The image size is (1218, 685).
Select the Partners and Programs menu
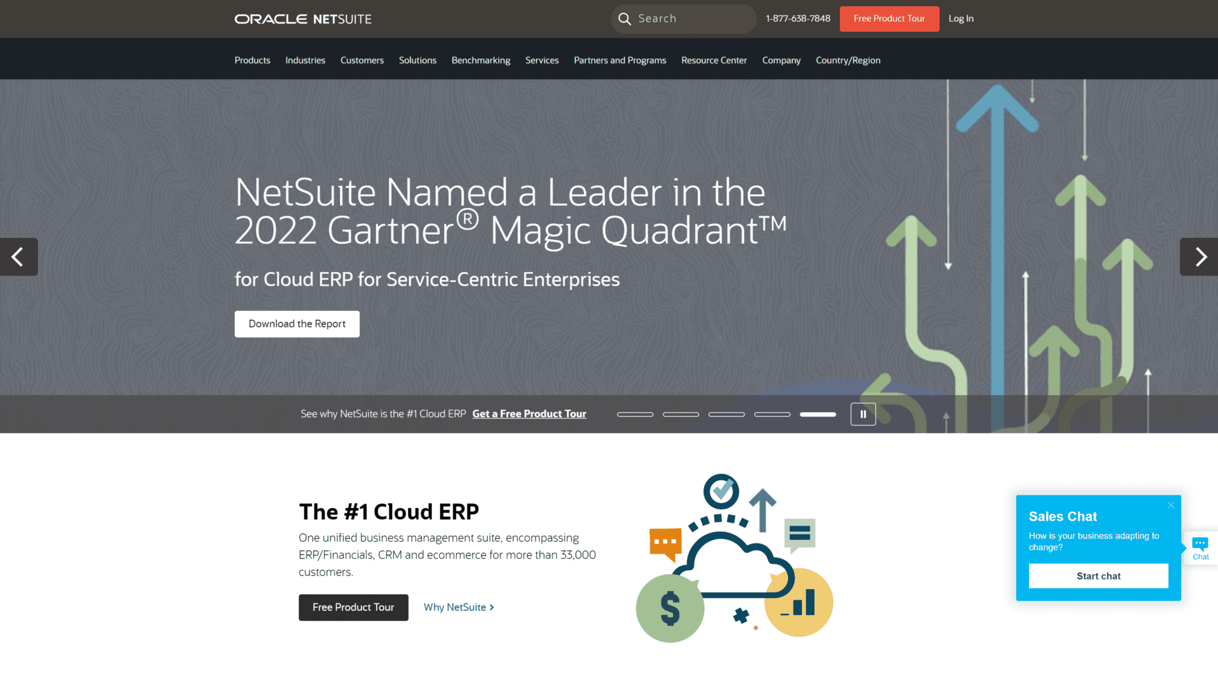620,60
